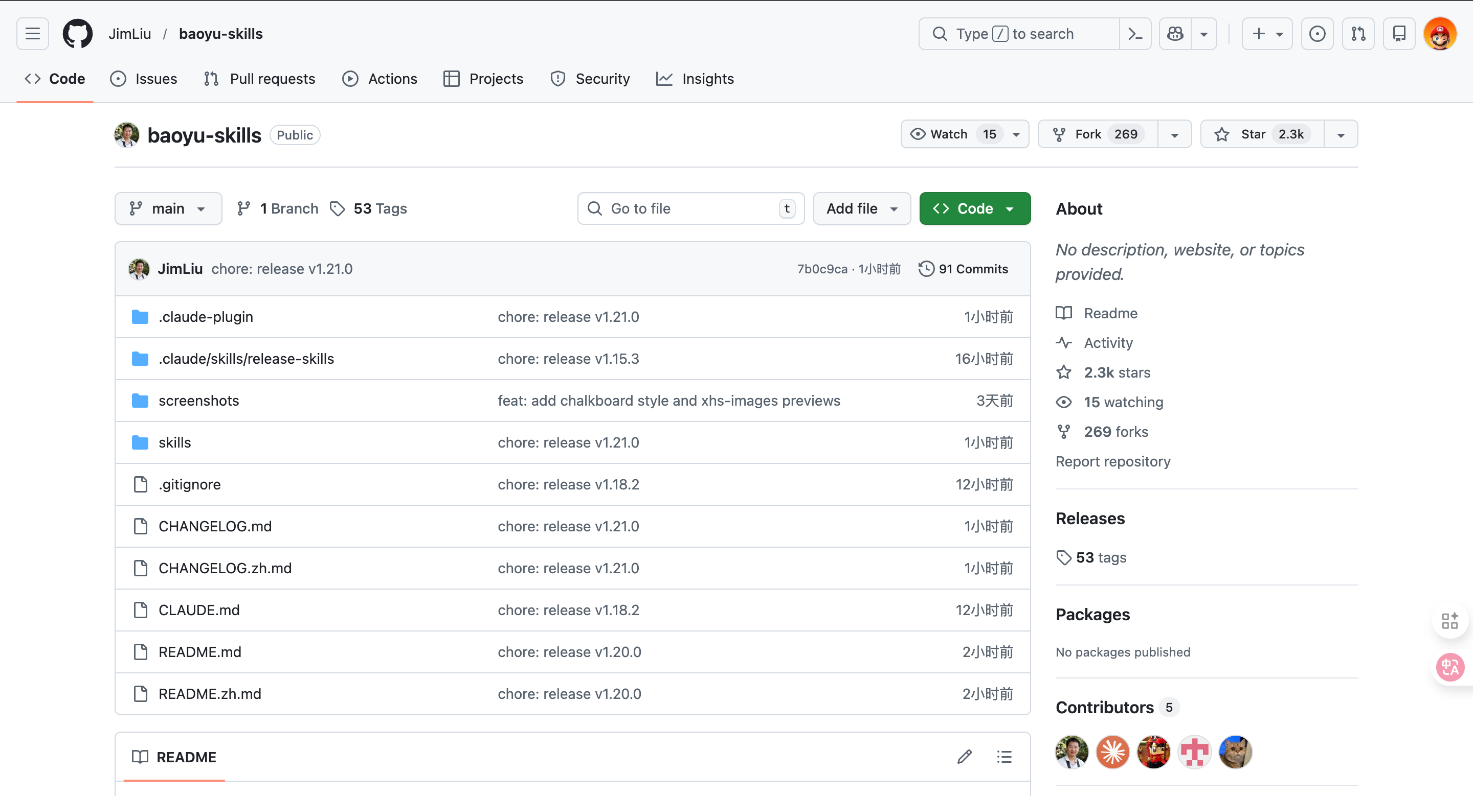Click the issues circle icon in header
Viewport: 1473px width, 796px height.
pos(1317,34)
